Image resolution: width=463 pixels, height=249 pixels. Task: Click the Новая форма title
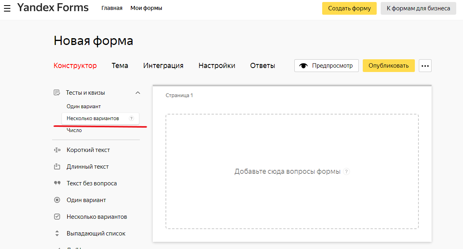93,41
